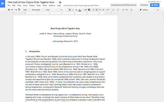164x102 pixels.
Task: Click the '1. Introduction' heading
Action: [x=33, y=52]
